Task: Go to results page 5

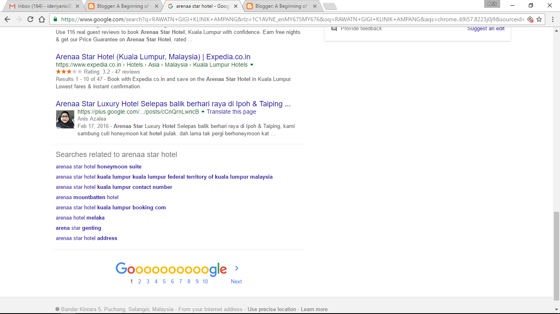Action: (x=164, y=281)
